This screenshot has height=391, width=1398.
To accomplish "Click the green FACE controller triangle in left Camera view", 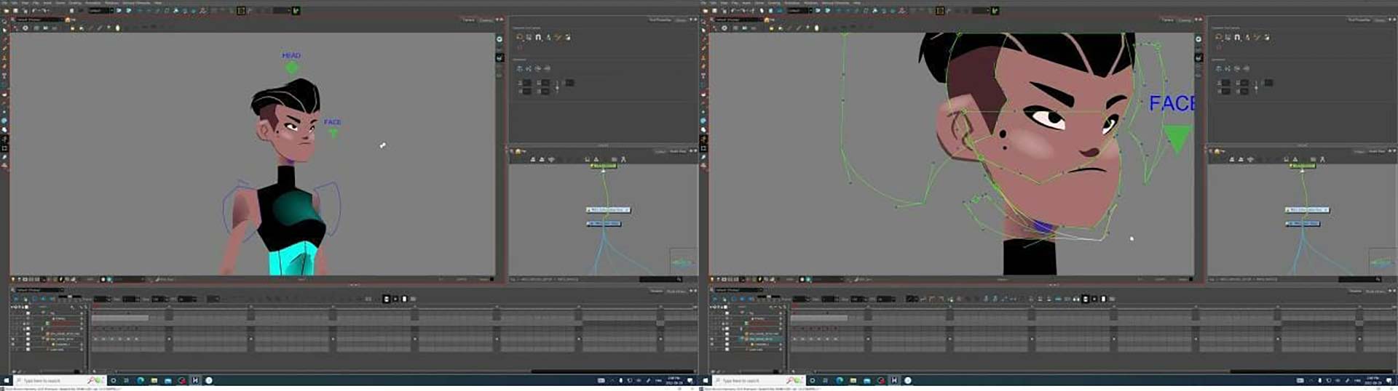I will (x=333, y=133).
